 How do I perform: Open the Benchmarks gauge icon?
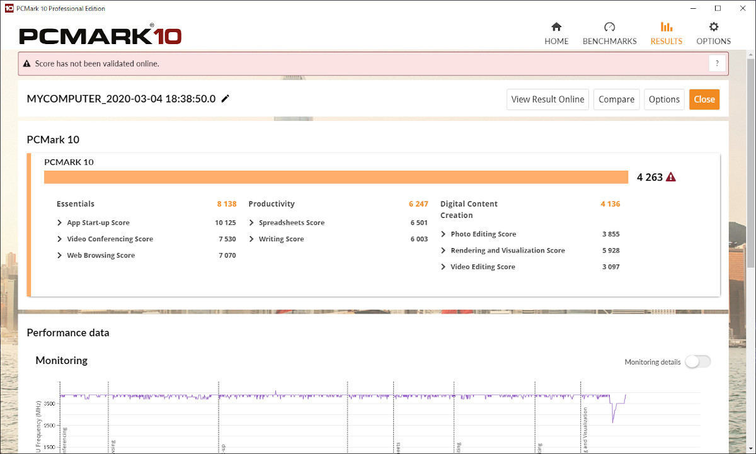pyautogui.click(x=609, y=27)
